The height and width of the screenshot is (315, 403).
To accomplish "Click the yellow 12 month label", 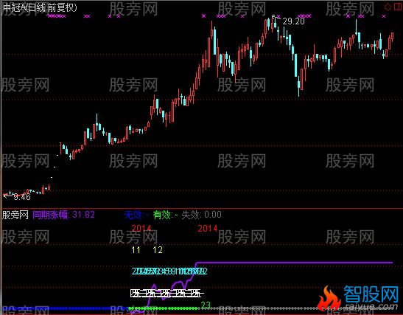I will [x=158, y=250].
